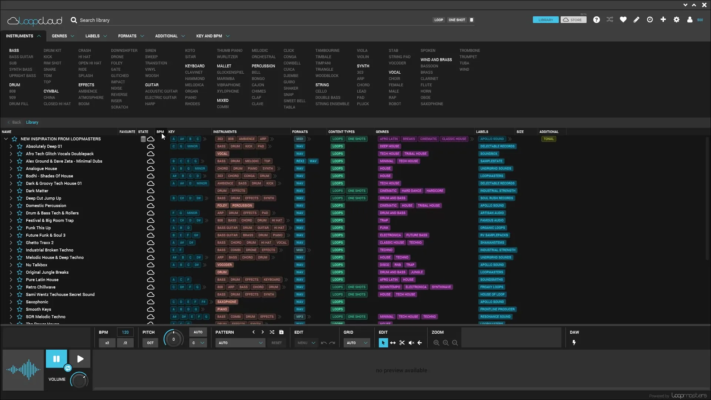Expand the Absolutely Deep 01 row
This screenshot has width=711, height=400.
click(11, 146)
